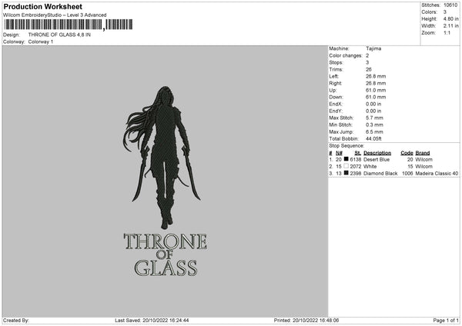Image resolution: width=462 pixels, height=326 pixels.
Task: Click the THRONE text in the design
Action: click(x=166, y=241)
